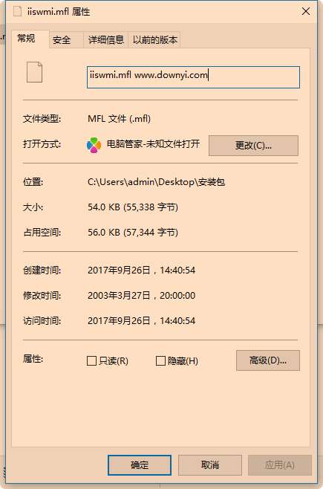Click the 更改(C)... button
323x489 pixels.
coord(253,146)
